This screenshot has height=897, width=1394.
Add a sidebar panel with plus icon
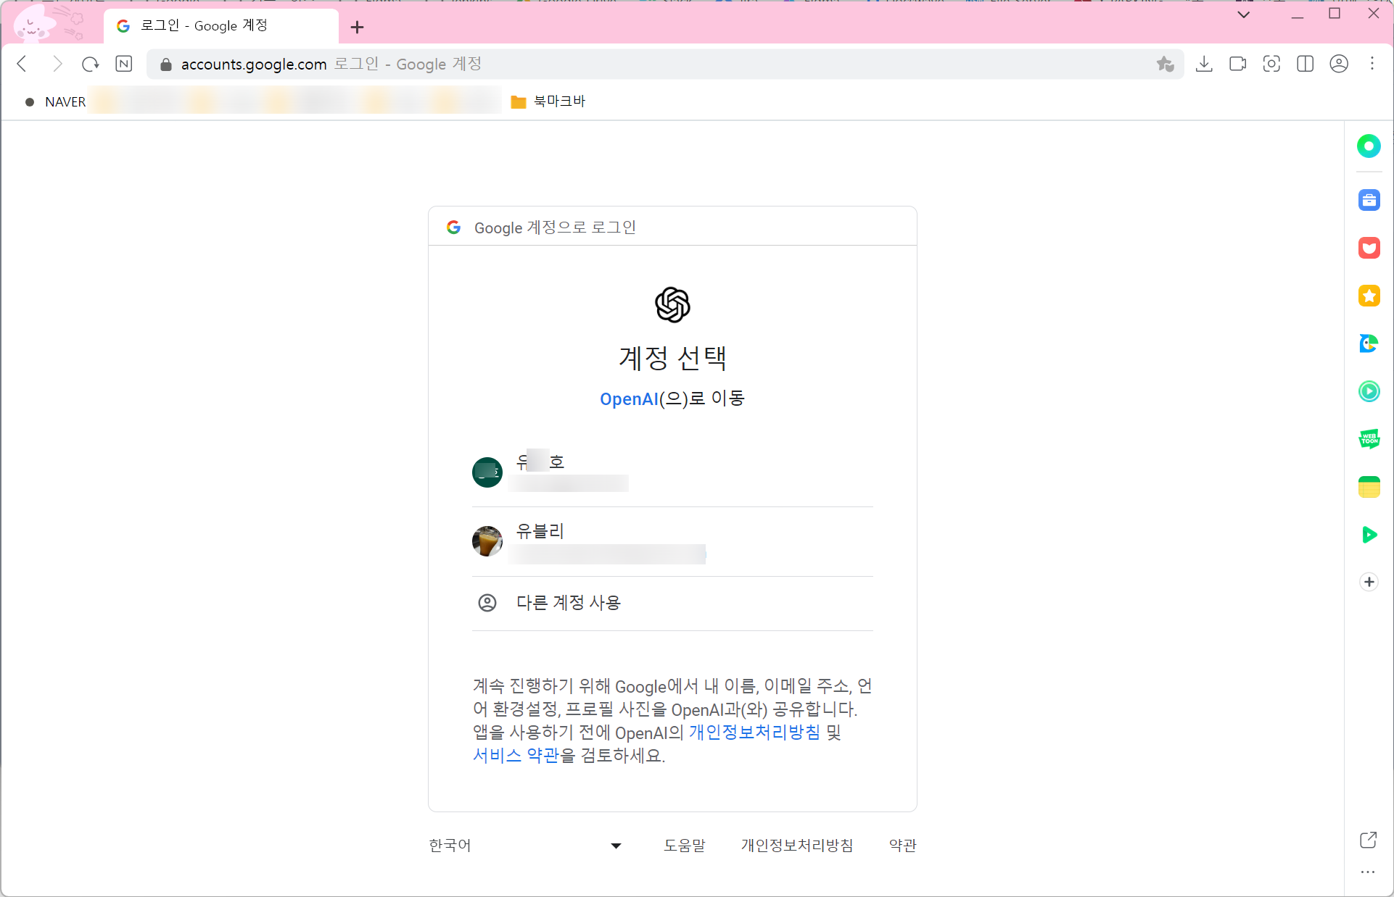(1369, 582)
